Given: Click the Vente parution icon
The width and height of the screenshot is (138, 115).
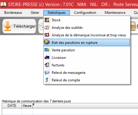Looking at the screenshot, I should [x=47, y=50].
